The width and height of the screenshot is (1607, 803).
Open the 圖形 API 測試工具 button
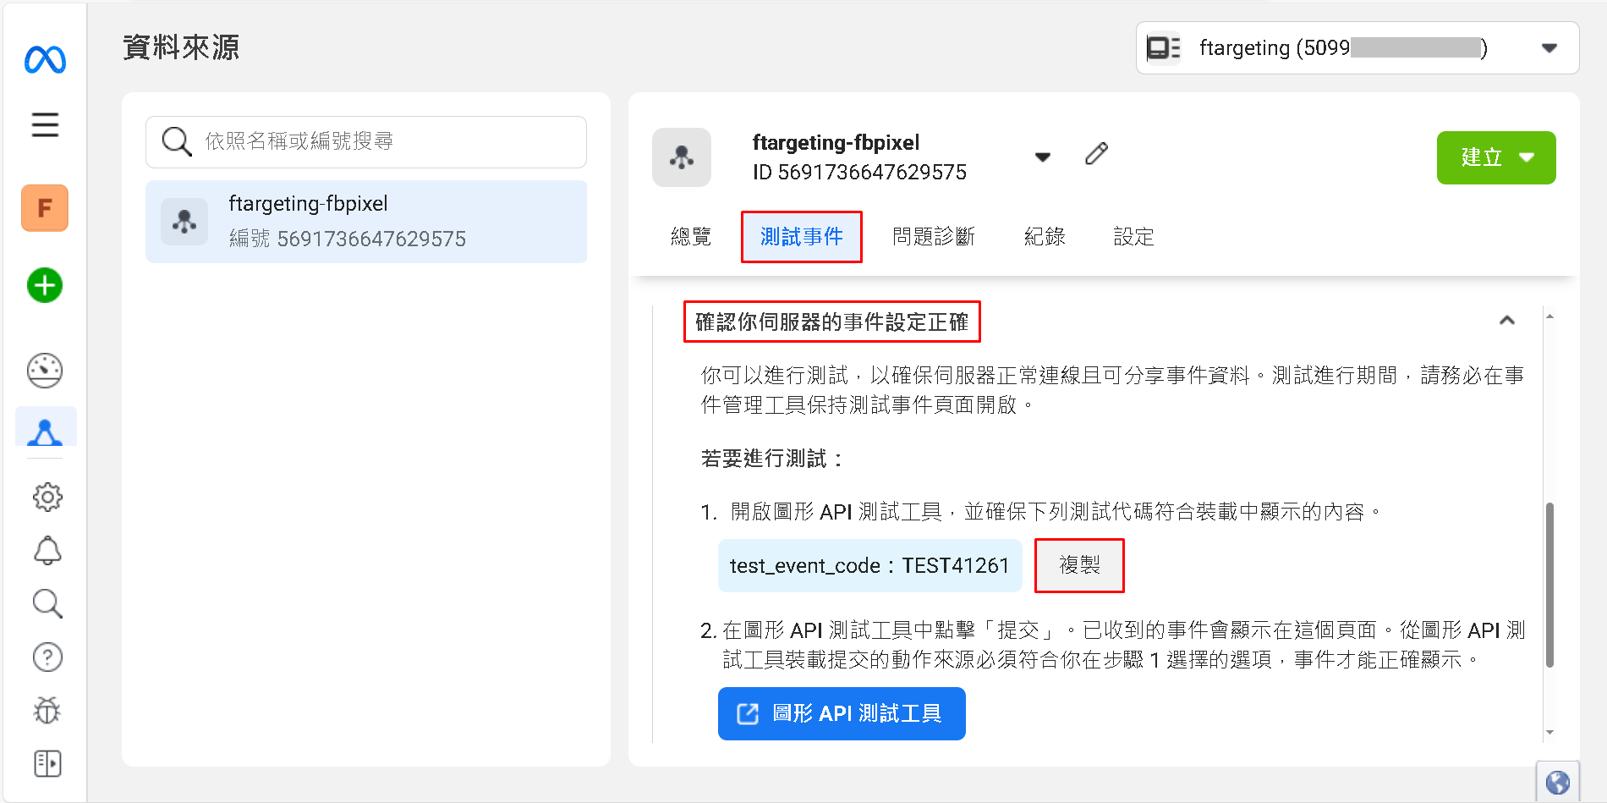click(x=842, y=713)
